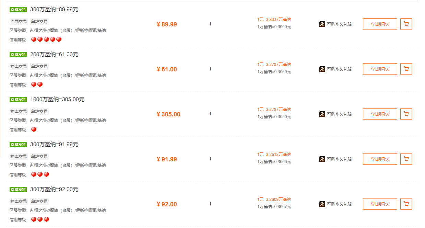The image size is (425, 228).
Task: Click 永 compensation icon on the 305.00元 row
Action: (322, 114)
